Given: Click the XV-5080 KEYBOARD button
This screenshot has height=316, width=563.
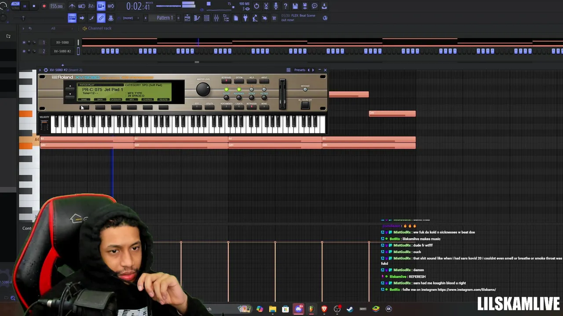Looking at the screenshot, I should coord(227,81).
